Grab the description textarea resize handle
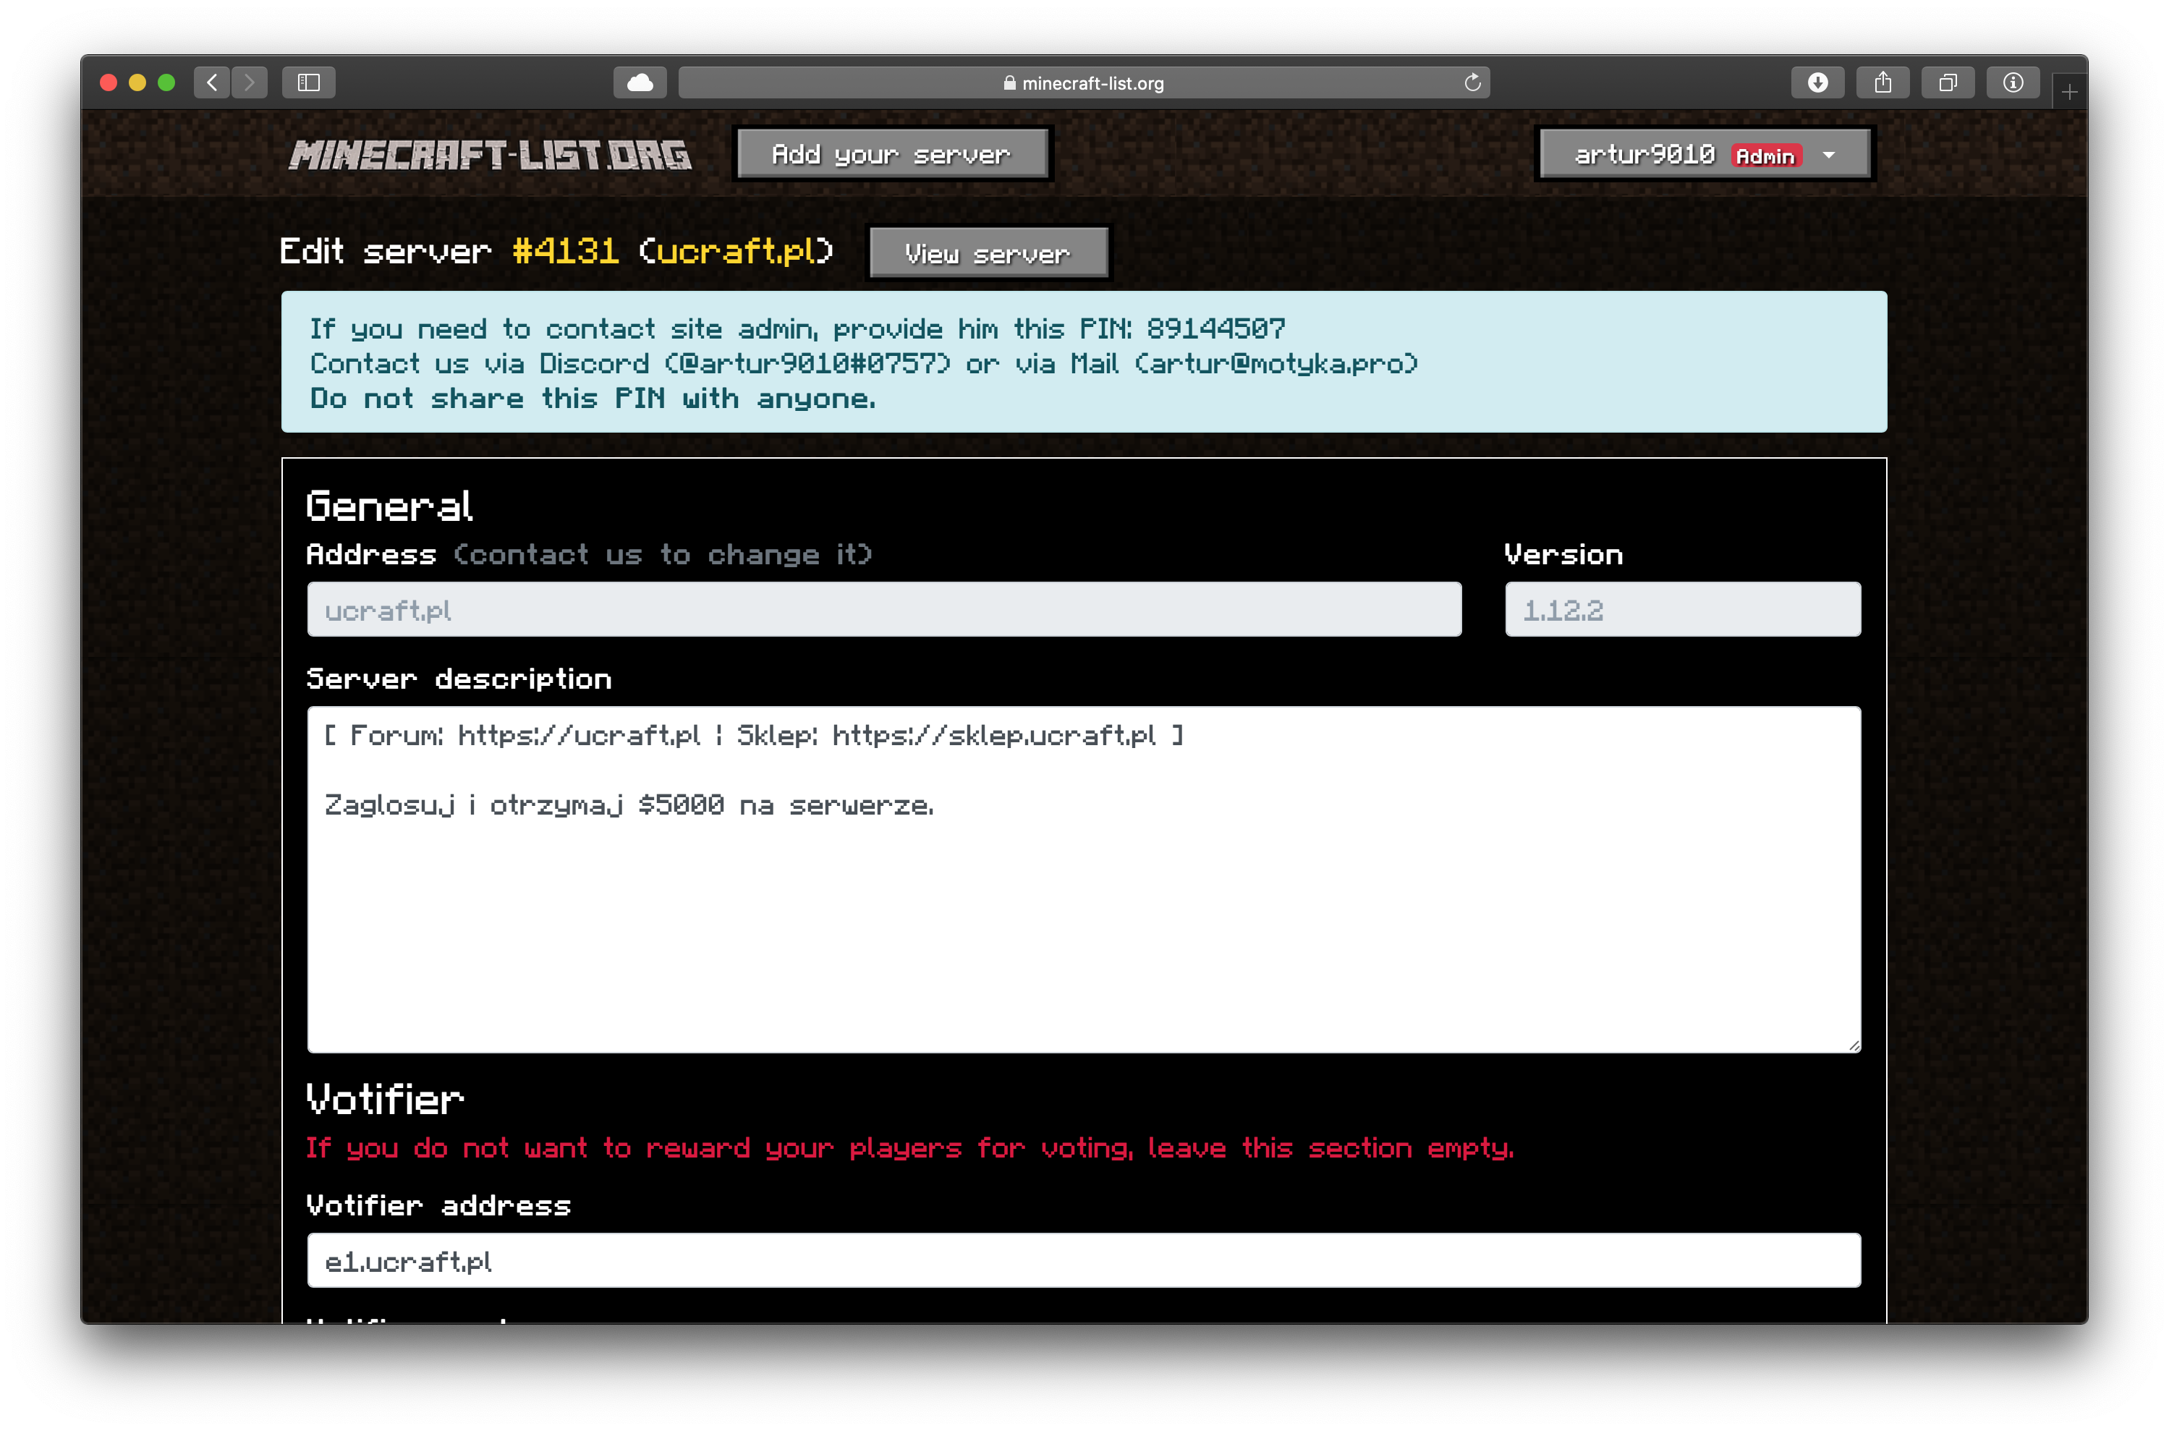Image resolution: width=2169 pixels, height=1431 pixels. coord(1854,1046)
